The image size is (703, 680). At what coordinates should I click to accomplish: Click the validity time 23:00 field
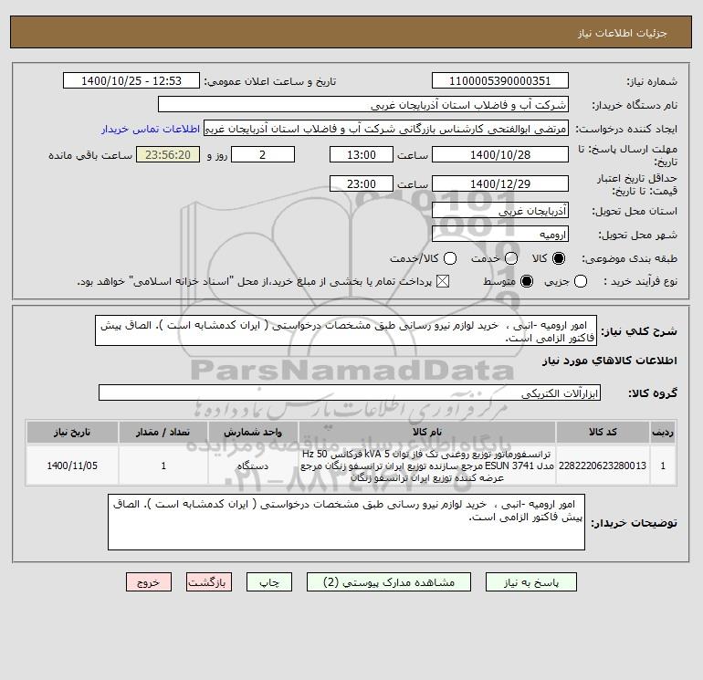coord(362,183)
